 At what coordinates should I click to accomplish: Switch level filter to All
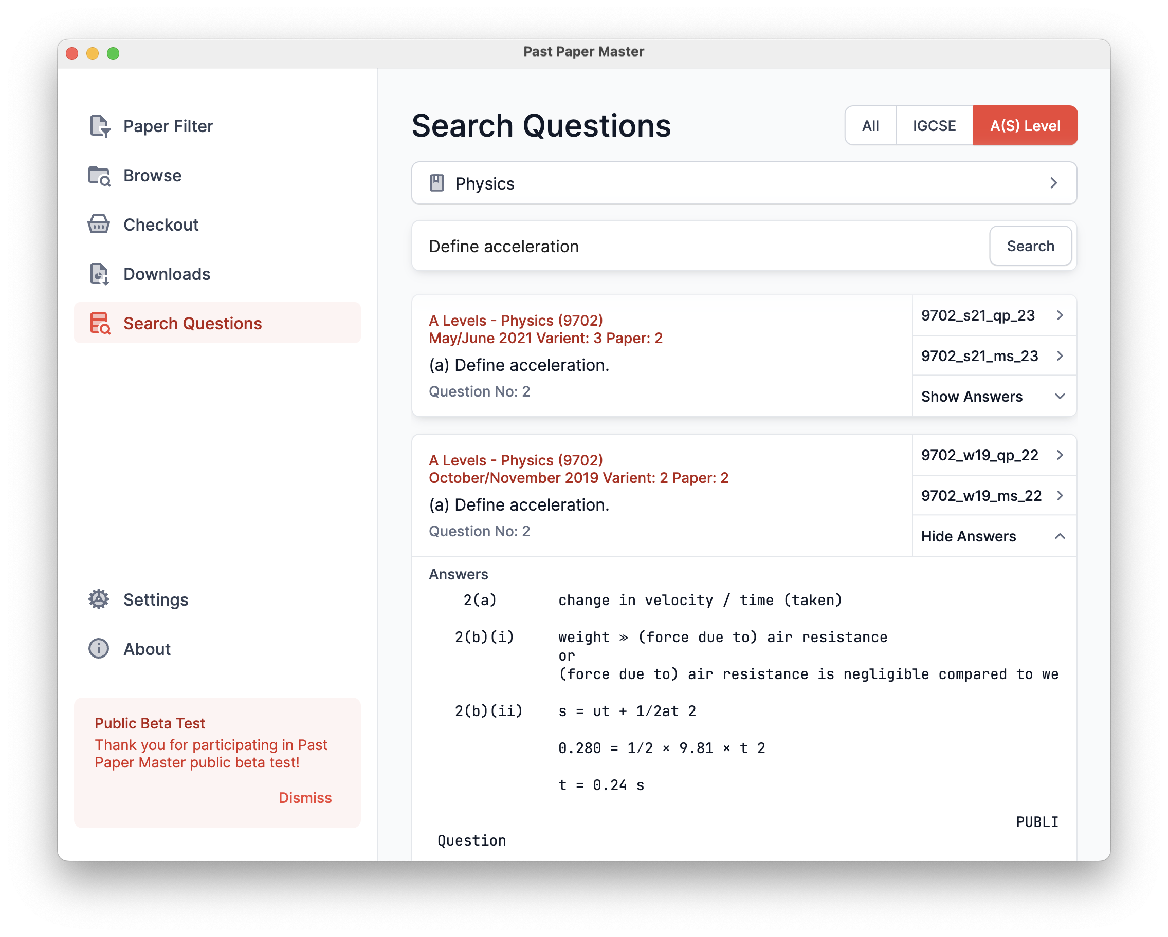click(870, 125)
